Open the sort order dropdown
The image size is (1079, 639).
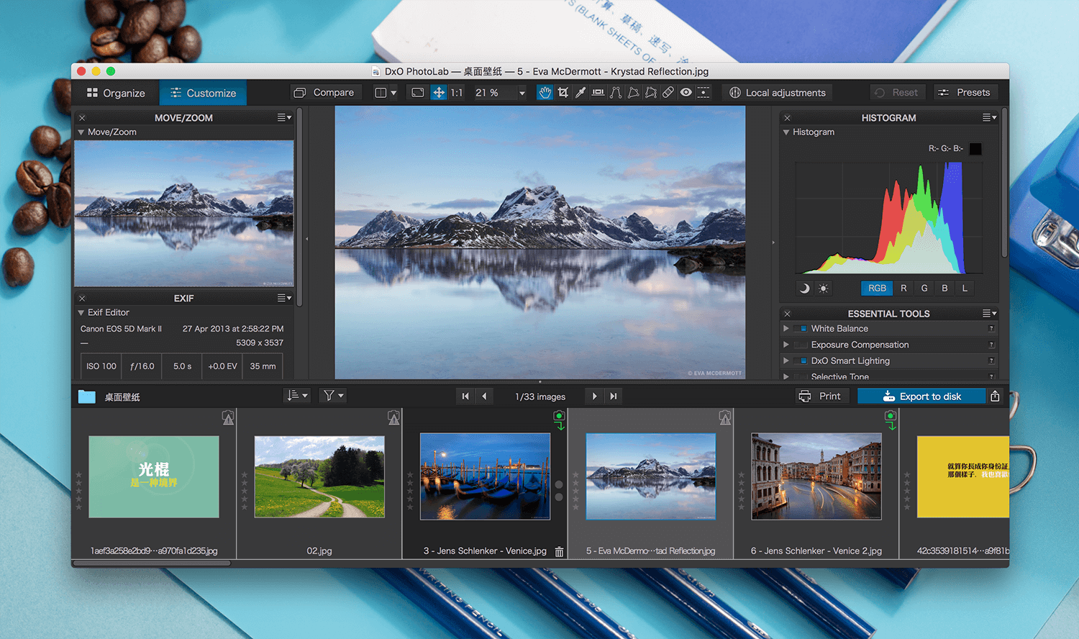[297, 396]
